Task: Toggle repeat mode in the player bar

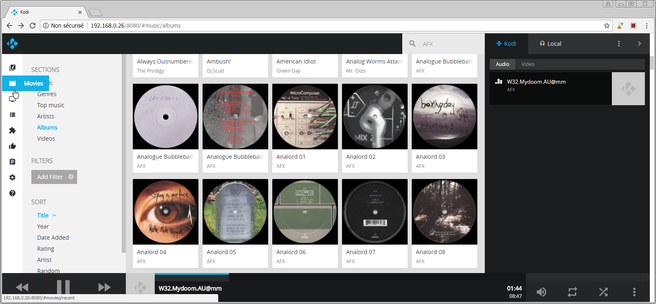Action: pyautogui.click(x=572, y=292)
